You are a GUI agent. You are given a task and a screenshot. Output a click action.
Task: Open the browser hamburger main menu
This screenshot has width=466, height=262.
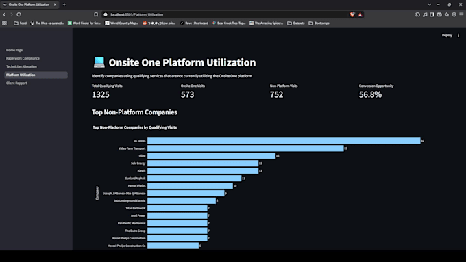(x=461, y=14)
